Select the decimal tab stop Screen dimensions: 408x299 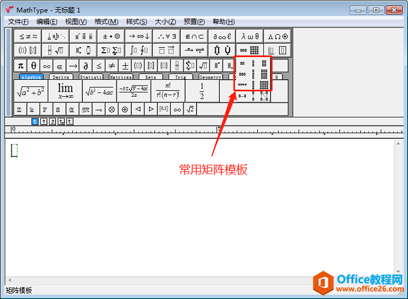click(70, 122)
